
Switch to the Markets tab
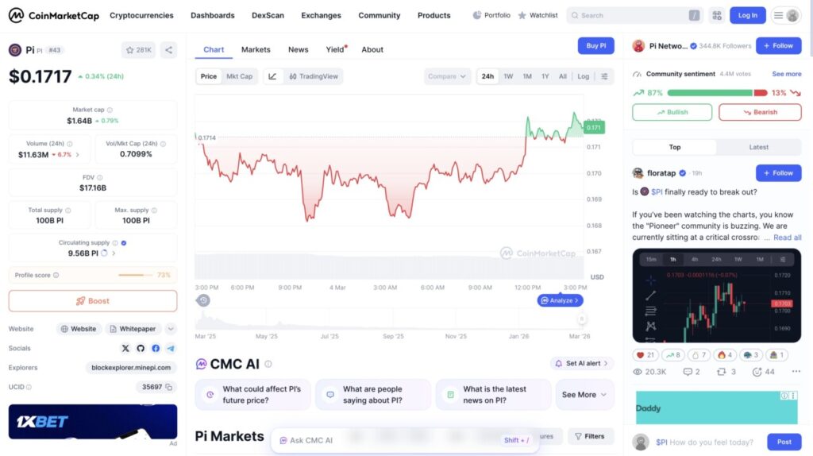[x=256, y=49]
